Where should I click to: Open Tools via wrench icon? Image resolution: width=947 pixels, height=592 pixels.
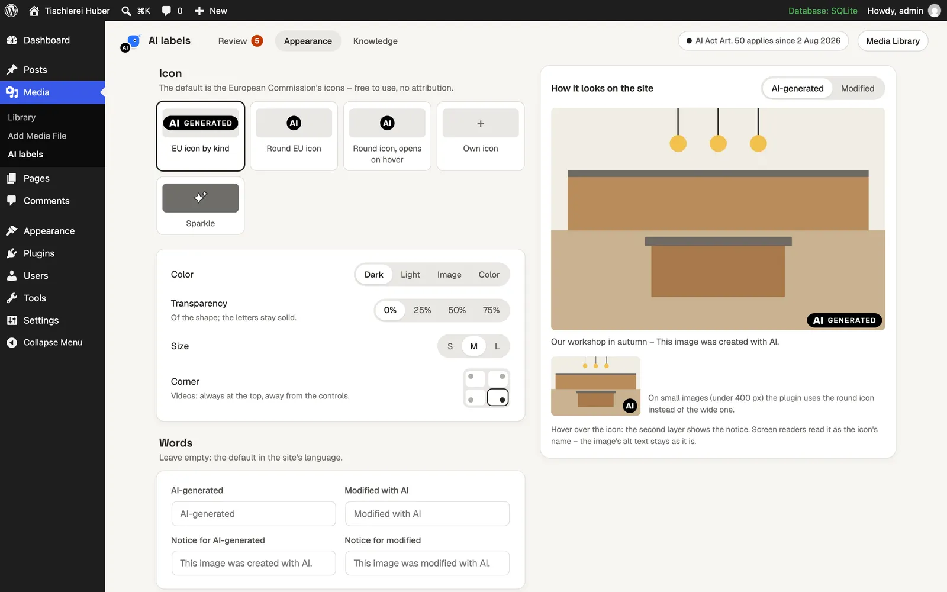(x=12, y=298)
